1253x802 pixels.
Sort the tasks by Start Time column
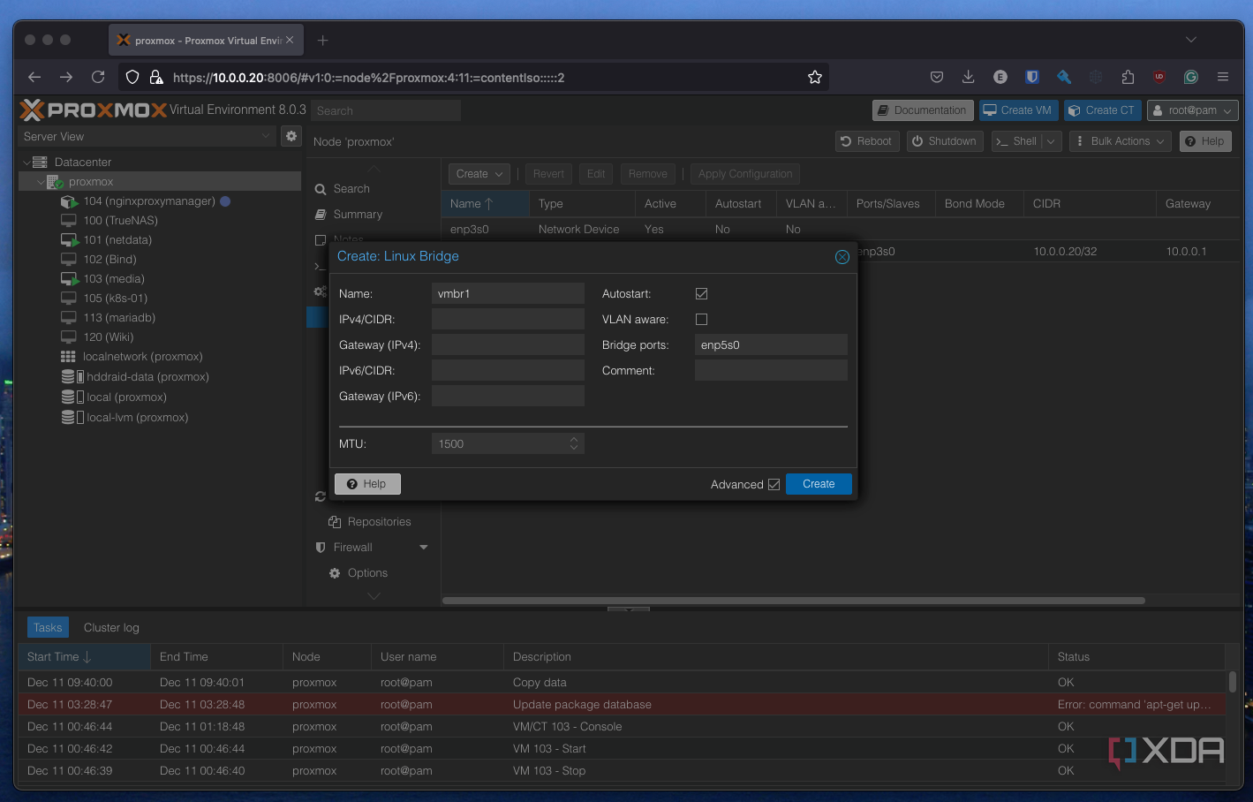click(85, 657)
